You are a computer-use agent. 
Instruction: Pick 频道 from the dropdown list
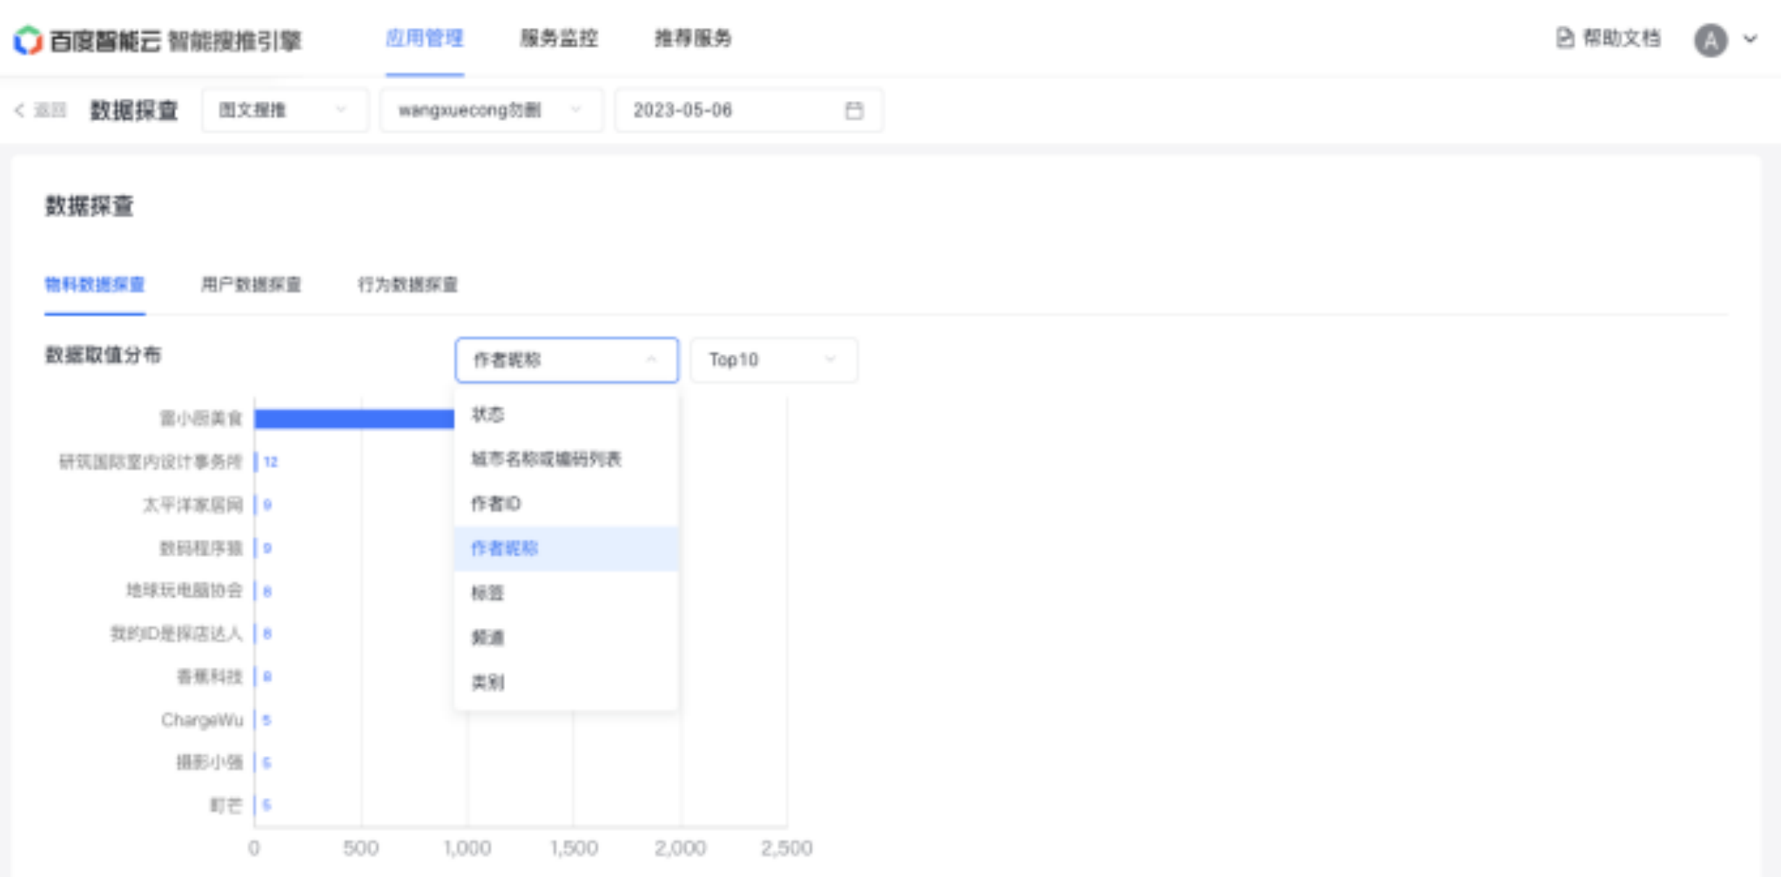pos(566,637)
